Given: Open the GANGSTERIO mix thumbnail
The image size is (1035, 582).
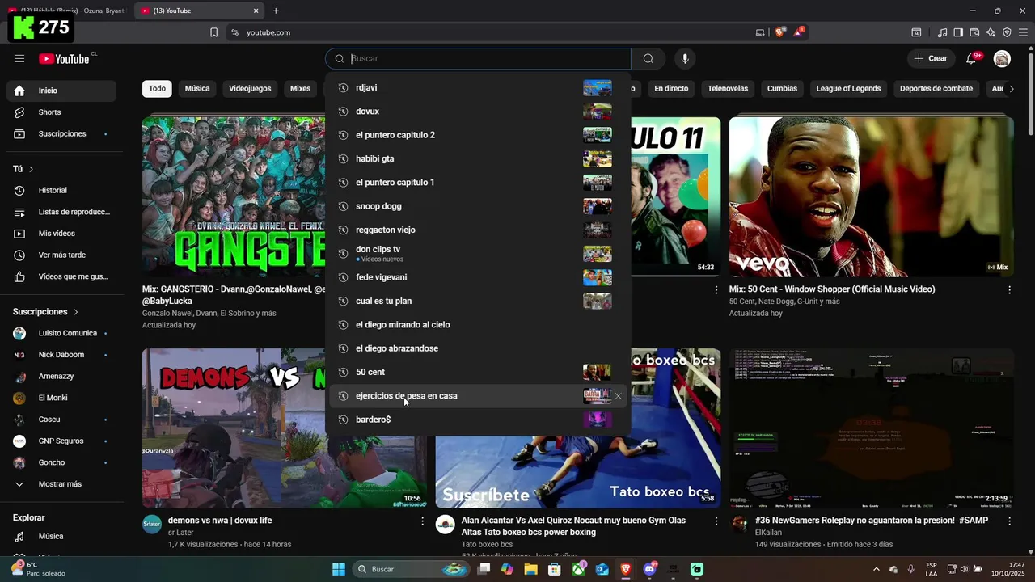Looking at the screenshot, I should pos(234,196).
